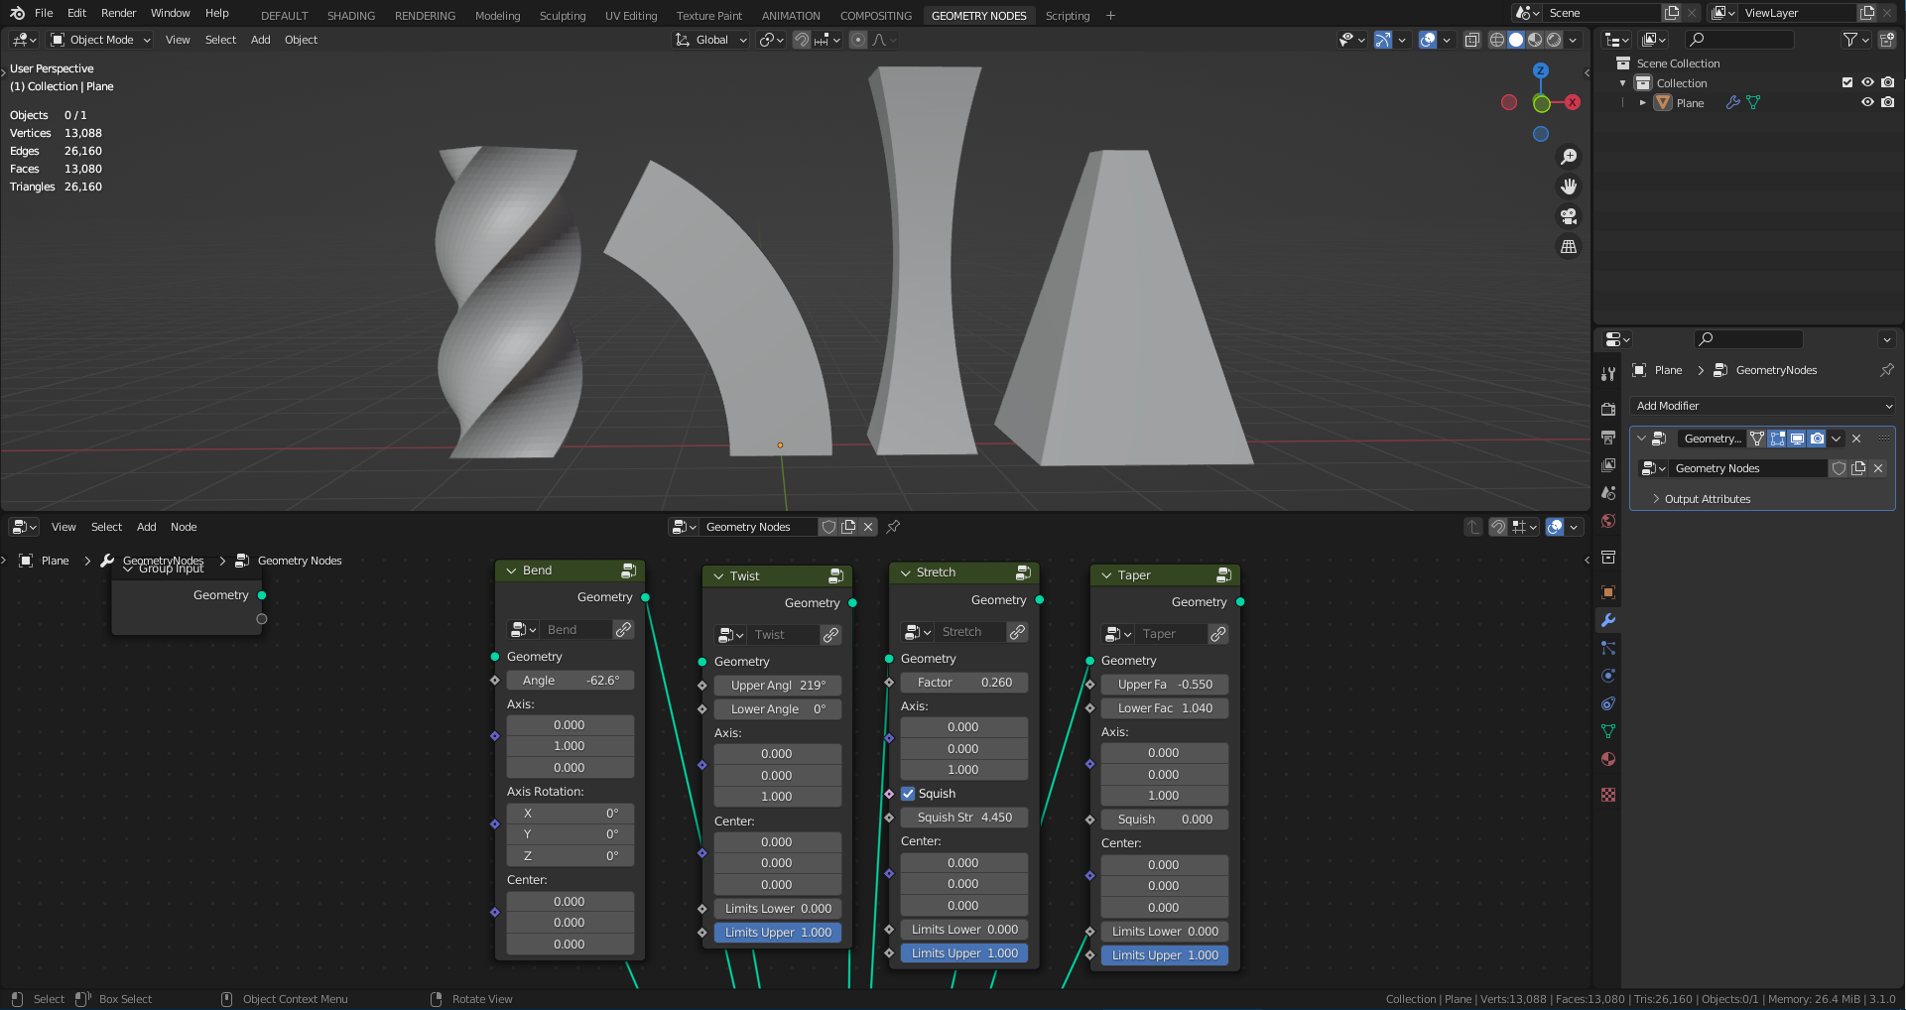The width and height of the screenshot is (1906, 1010).
Task: Open Object Data Properties green triangle tab
Action: coord(1608,731)
